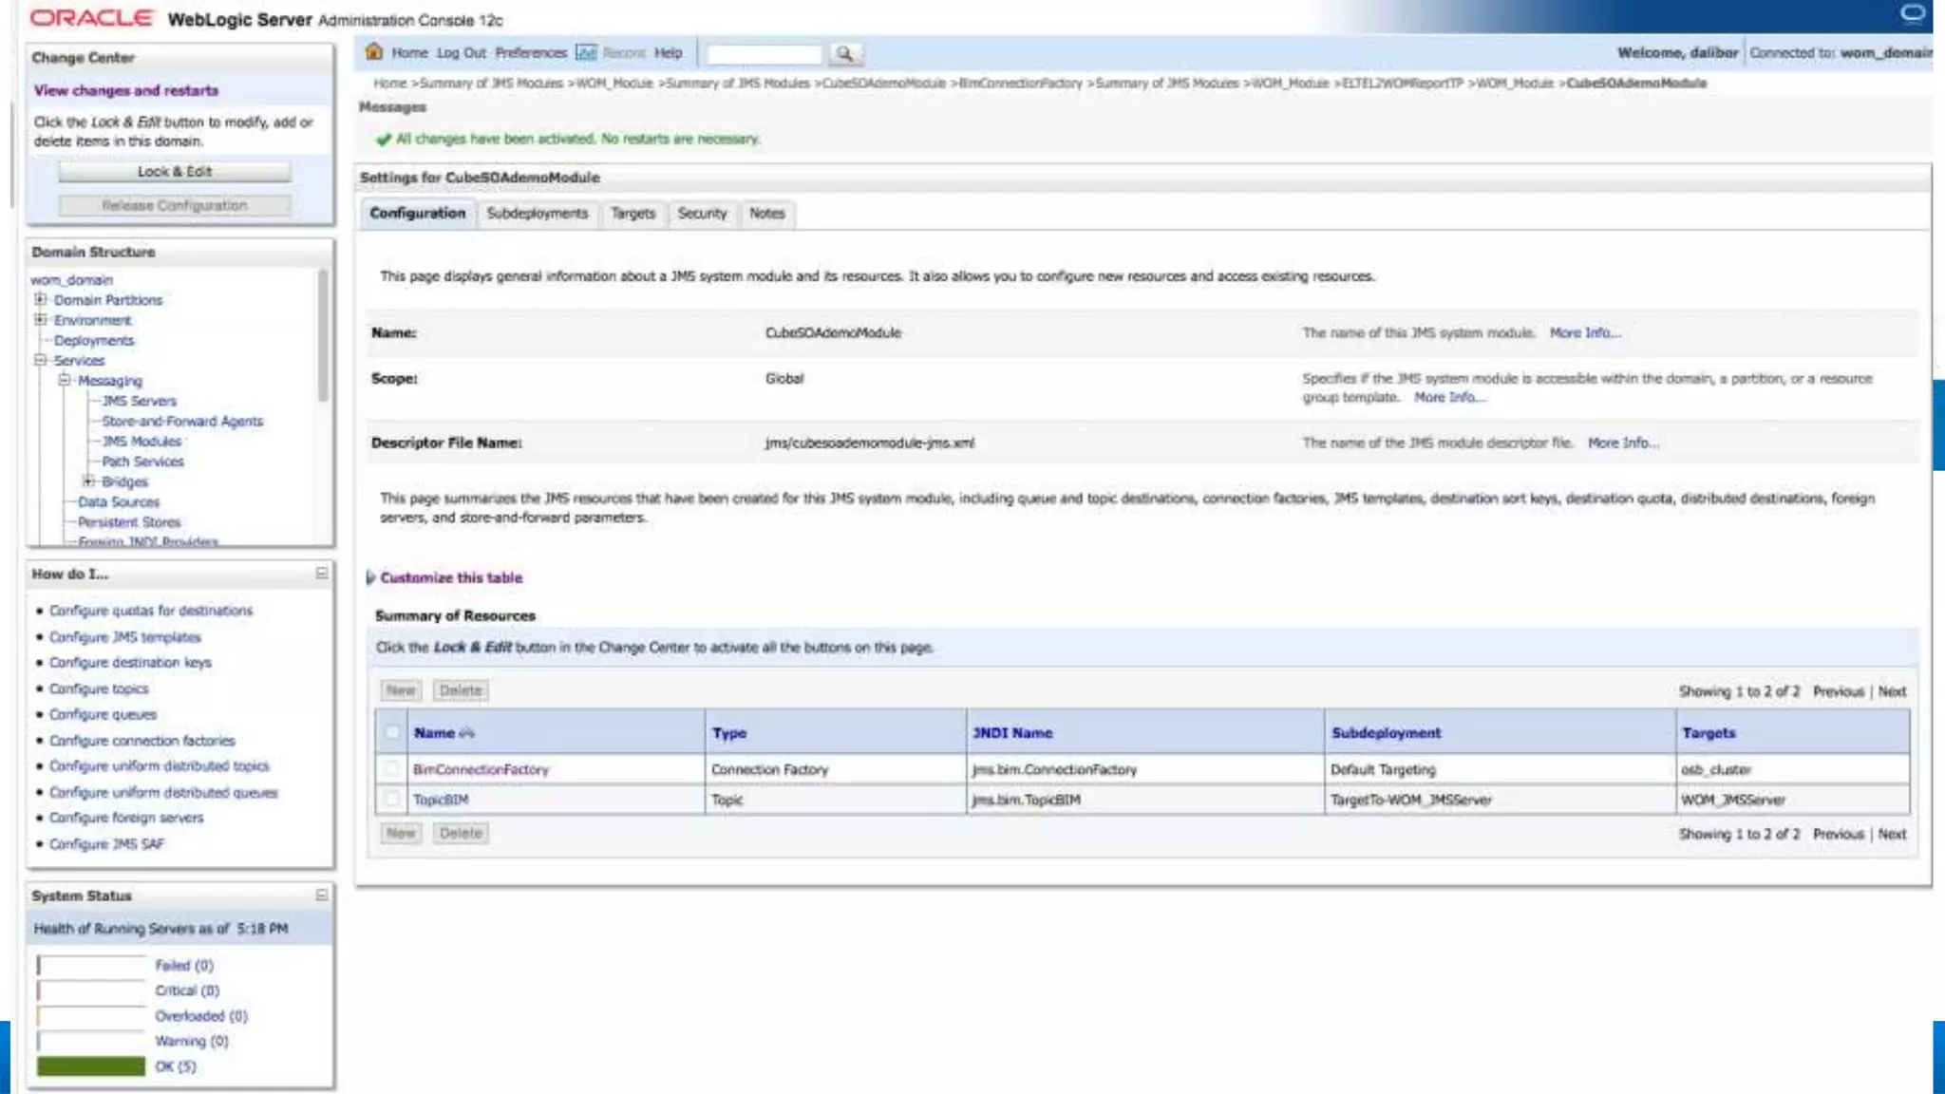
Task: Expand the Bridges tree node
Action: [x=88, y=481]
